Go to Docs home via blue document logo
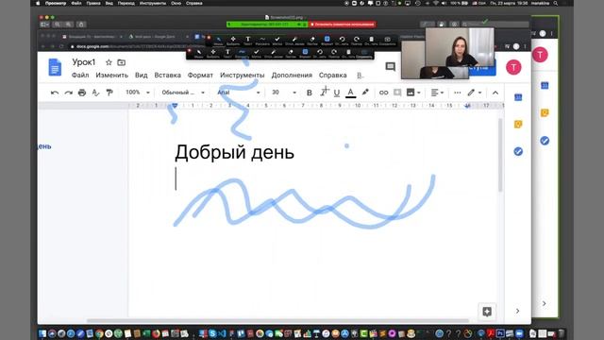The height and width of the screenshot is (340, 604). (55, 67)
